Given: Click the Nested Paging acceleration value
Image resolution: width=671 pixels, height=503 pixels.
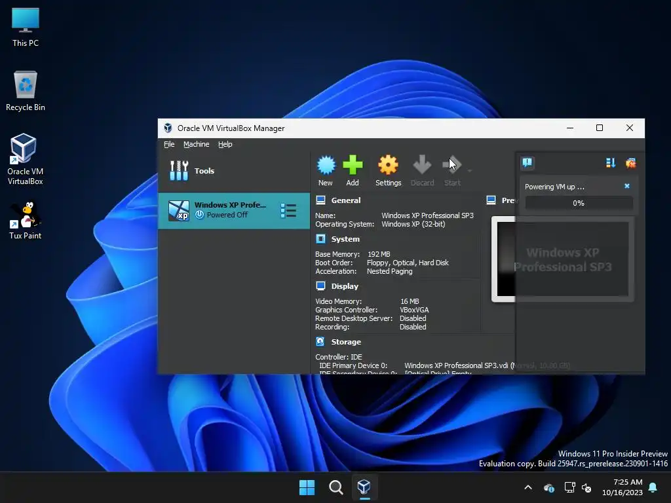Looking at the screenshot, I should coord(389,271).
